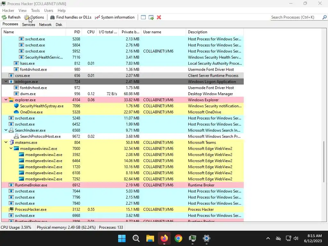Open the View menu
This screenshot has height=246, width=328.
22,11
